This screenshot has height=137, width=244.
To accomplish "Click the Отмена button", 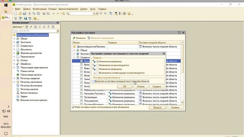I will tap(141, 86).
